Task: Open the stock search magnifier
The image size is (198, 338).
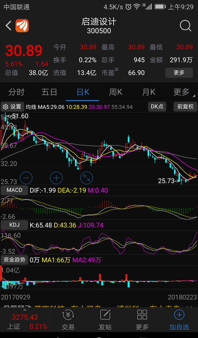Action: [x=185, y=26]
